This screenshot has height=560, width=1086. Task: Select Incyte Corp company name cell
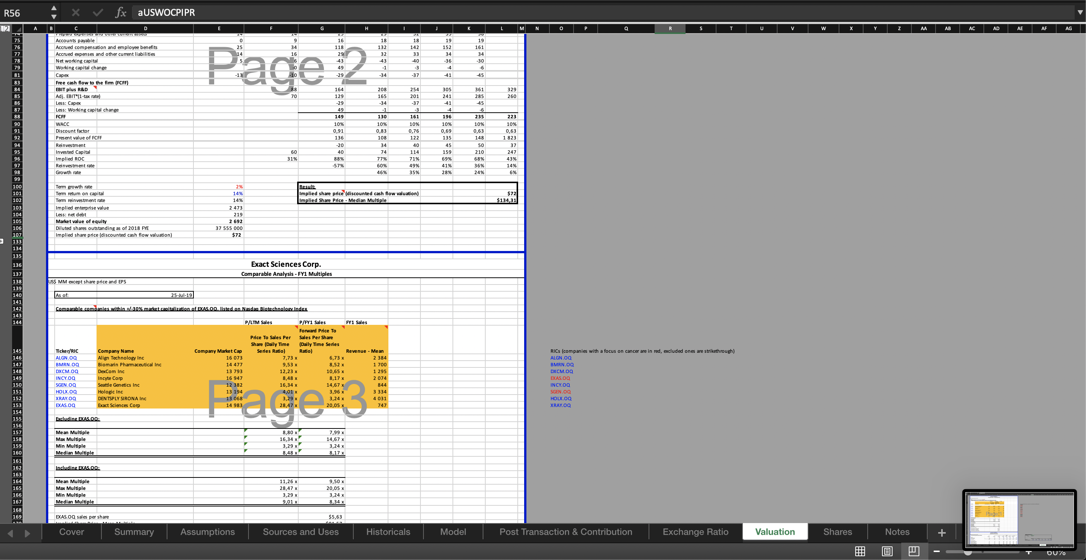[x=145, y=378]
